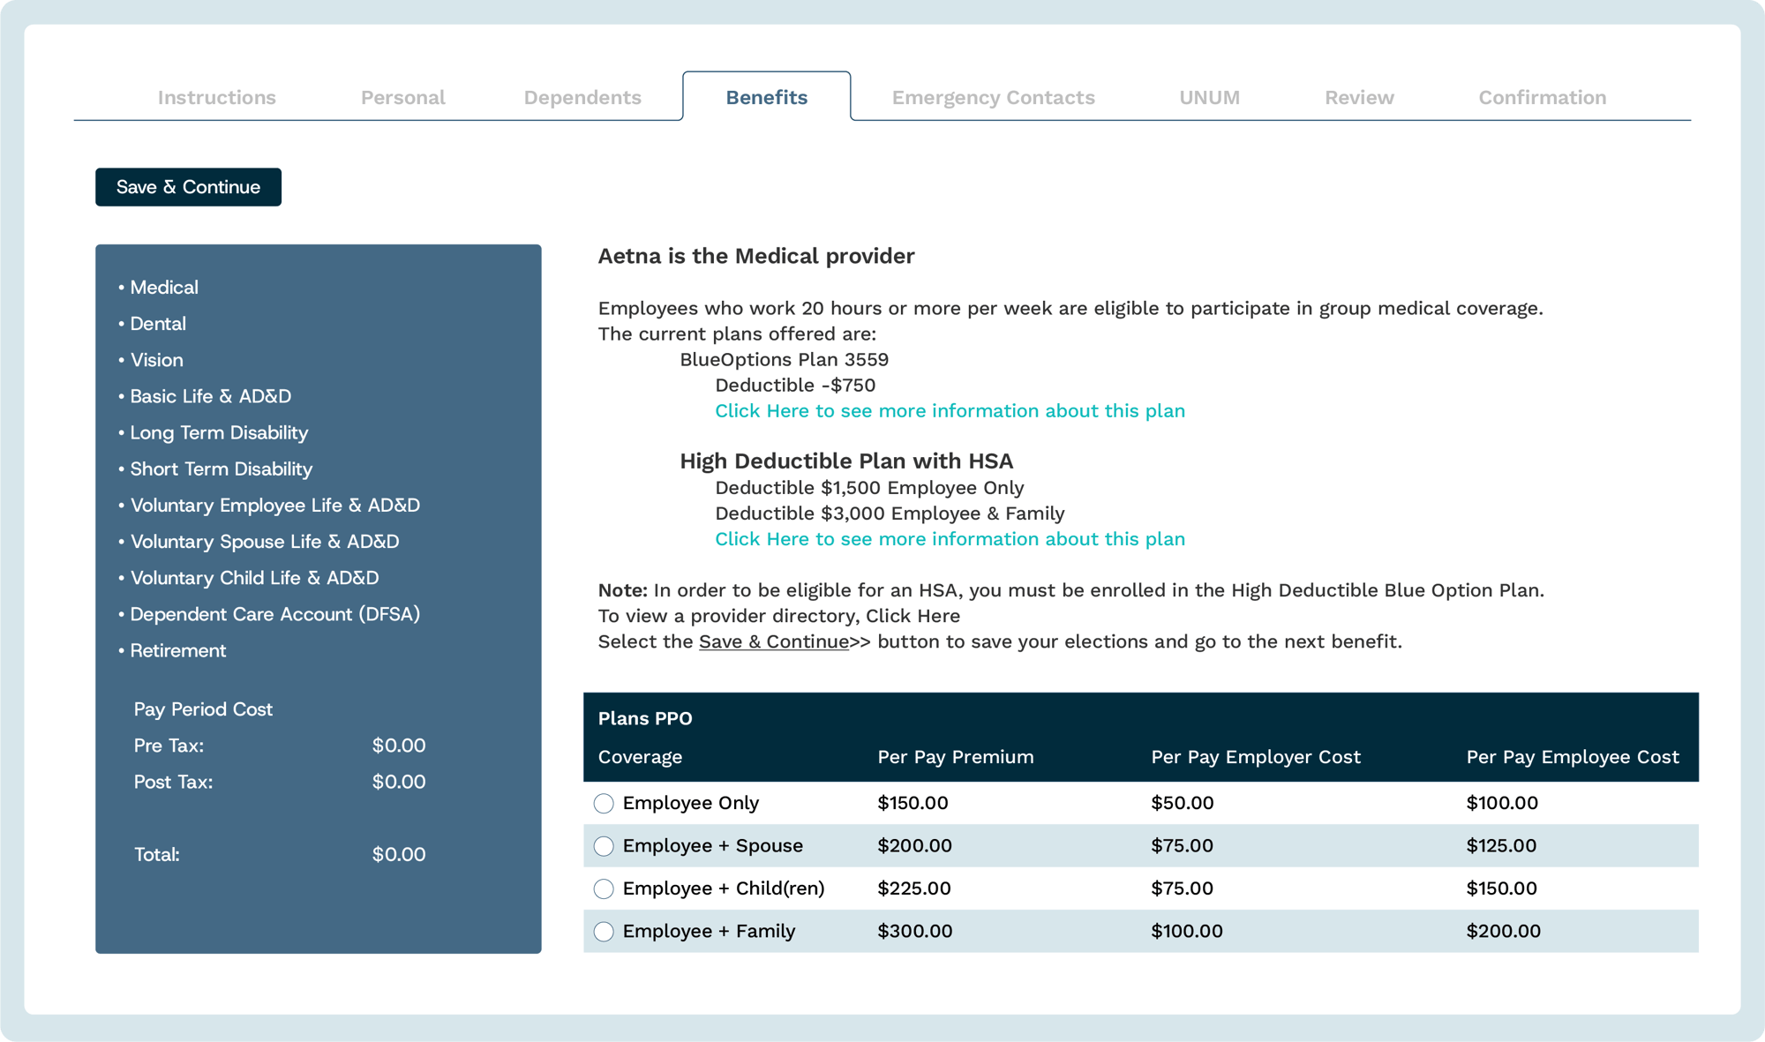
Task: Select the Benefits tab
Action: pyautogui.click(x=767, y=97)
